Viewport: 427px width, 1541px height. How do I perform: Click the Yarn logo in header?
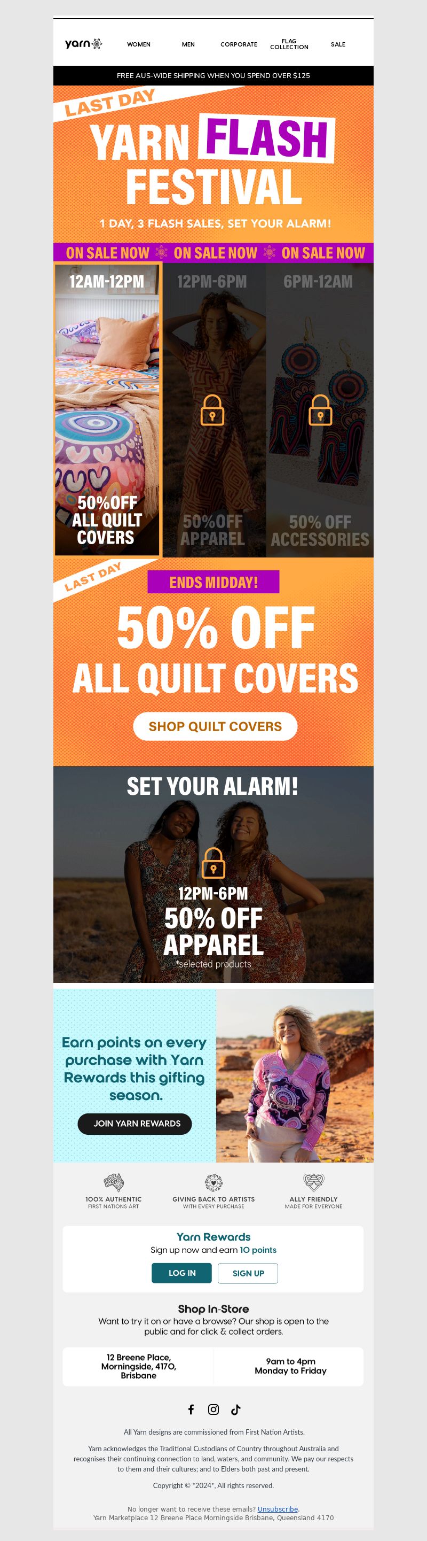point(84,44)
